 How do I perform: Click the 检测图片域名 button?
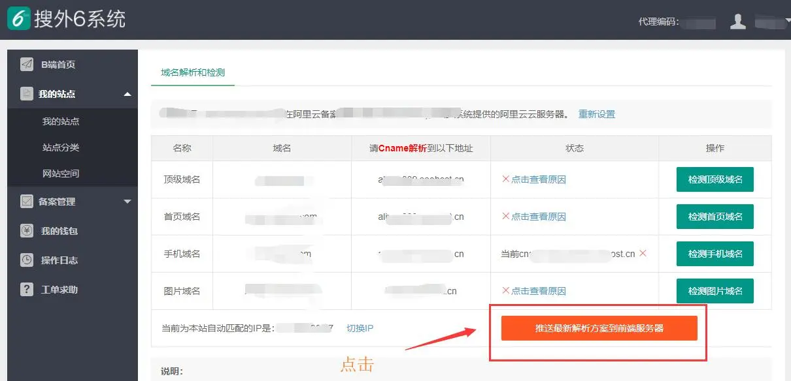715,291
